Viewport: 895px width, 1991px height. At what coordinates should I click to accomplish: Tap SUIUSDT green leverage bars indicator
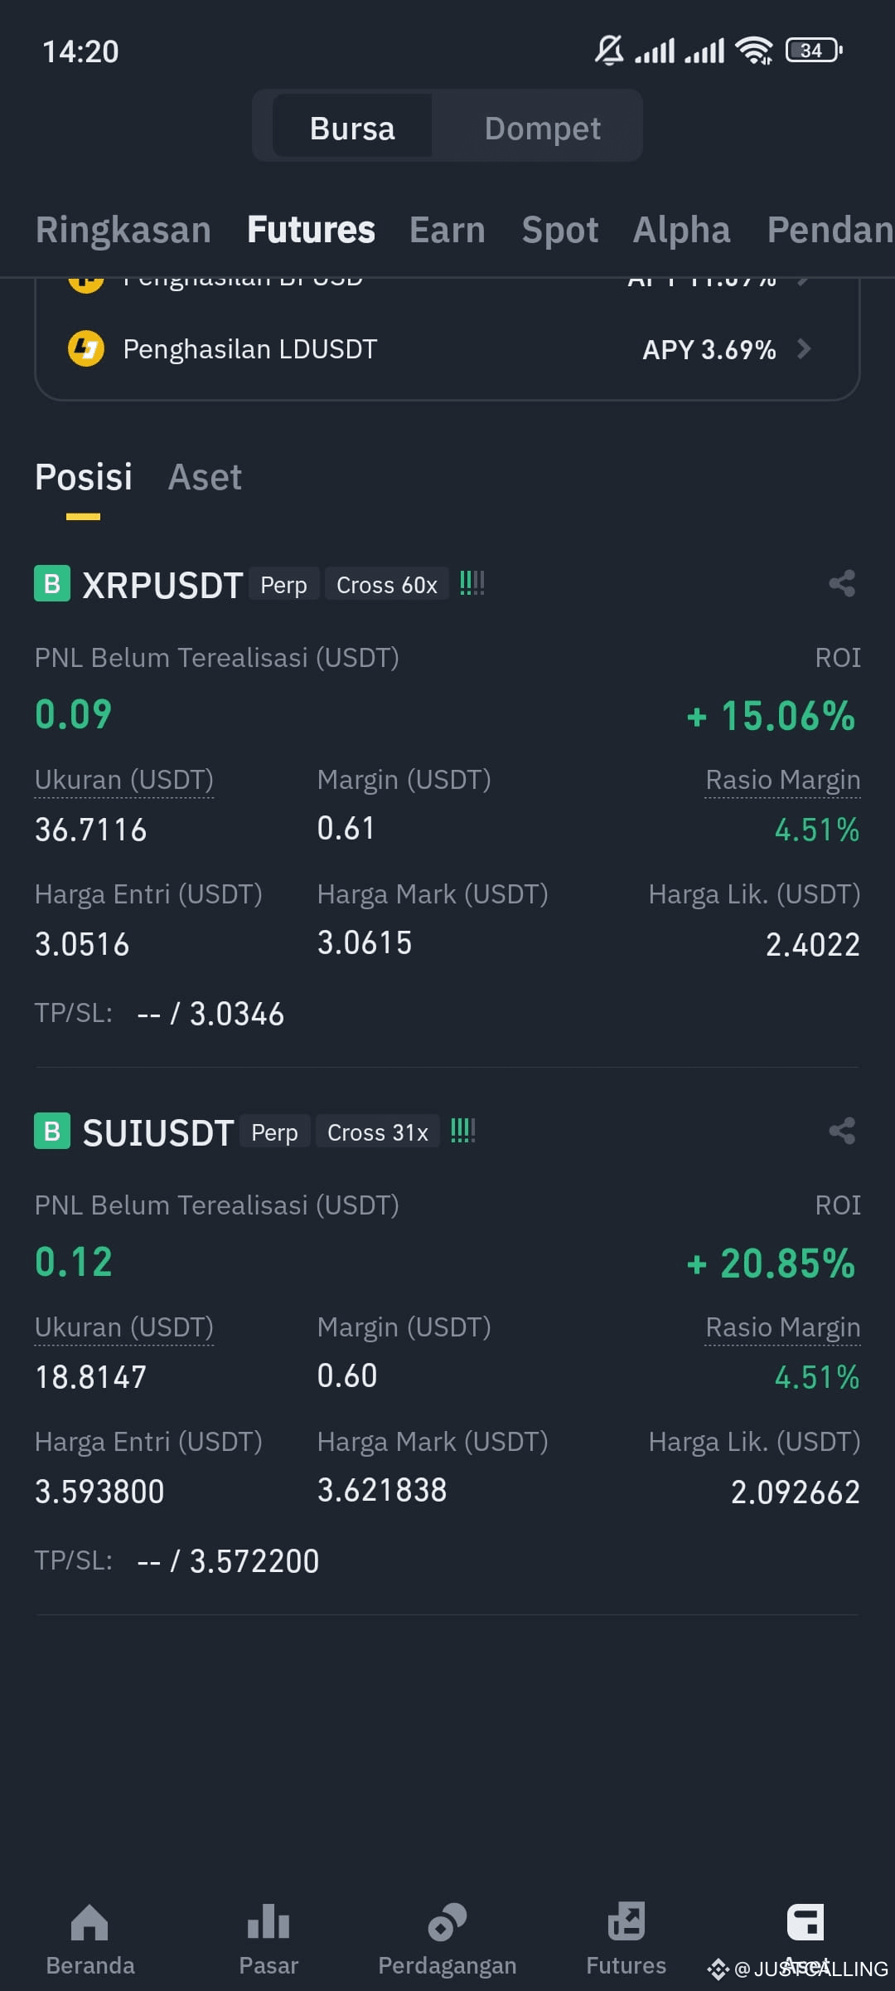[463, 1131]
